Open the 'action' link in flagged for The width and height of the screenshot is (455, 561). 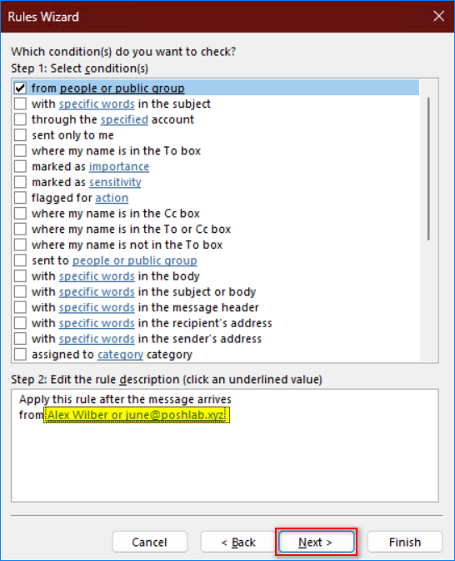coord(112,198)
